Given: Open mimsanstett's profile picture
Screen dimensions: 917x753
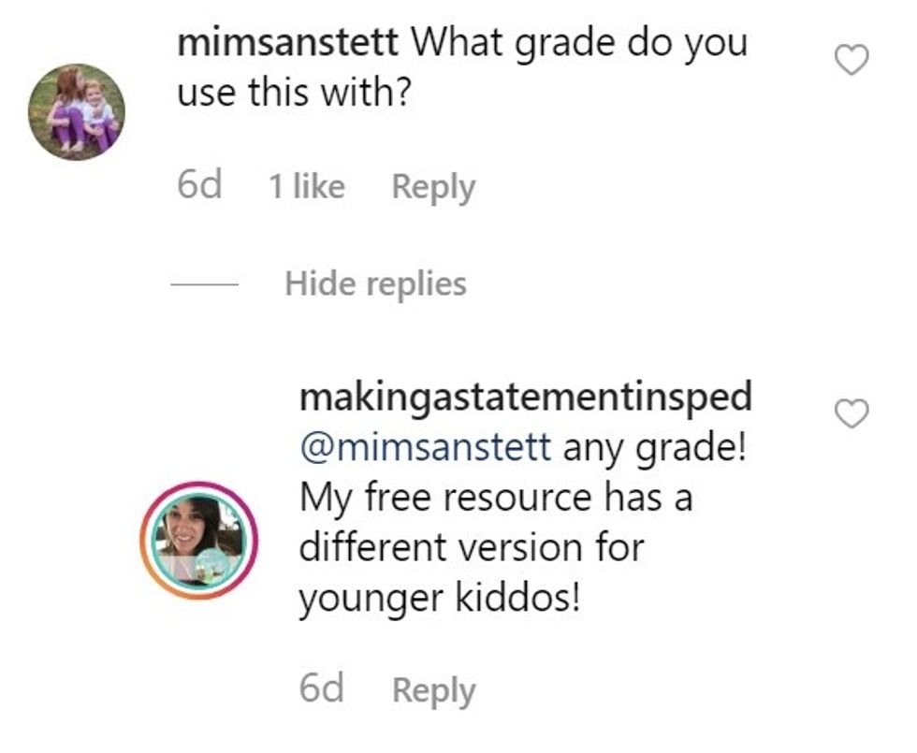Looking at the screenshot, I should 76,111.
